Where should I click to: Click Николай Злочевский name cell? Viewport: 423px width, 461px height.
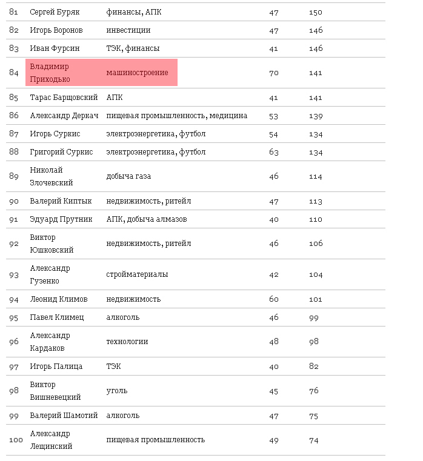pyautogui.click(x=52, y=176)
